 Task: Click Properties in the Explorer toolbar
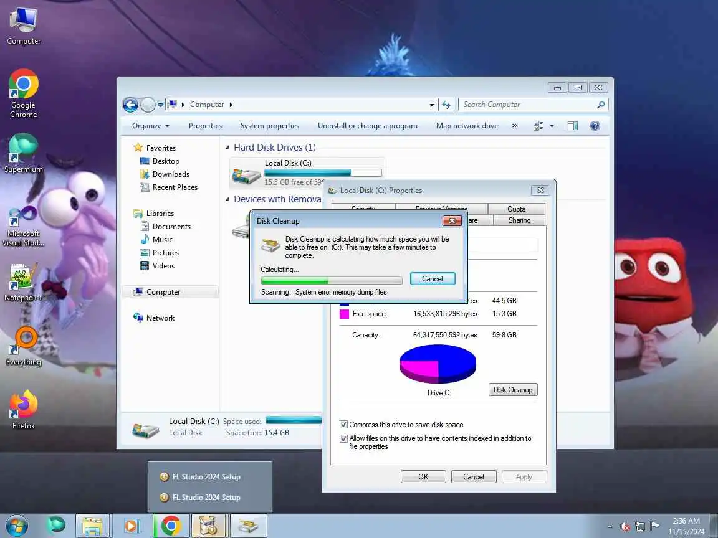pos(205,126)
